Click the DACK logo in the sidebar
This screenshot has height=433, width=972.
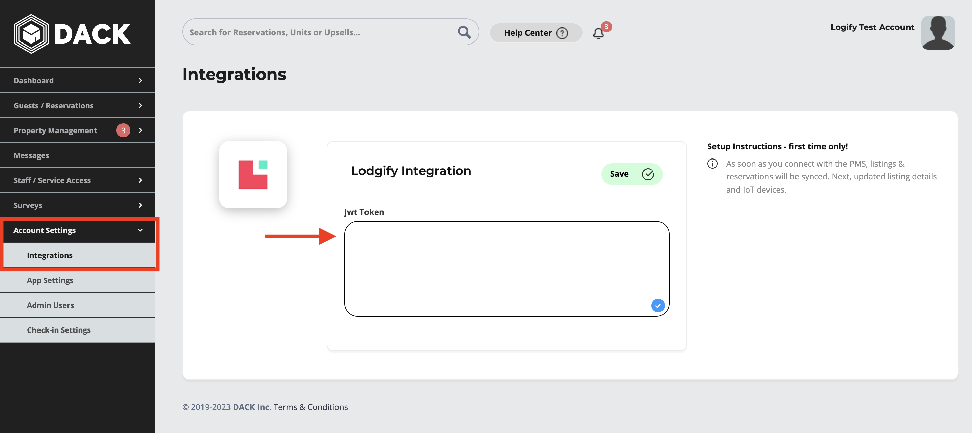click(x=72, y=34)
